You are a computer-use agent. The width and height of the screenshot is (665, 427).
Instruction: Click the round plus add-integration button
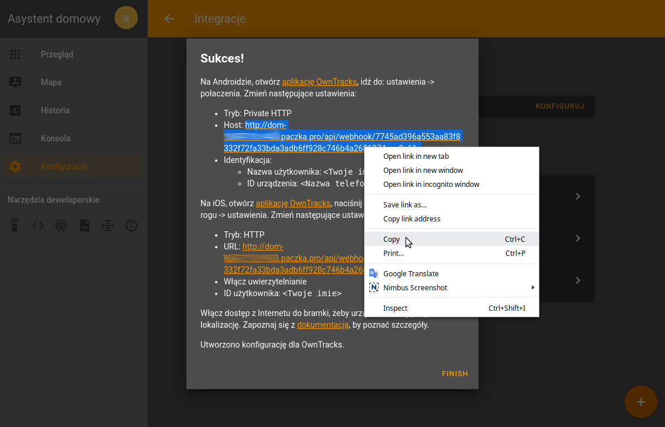(641, 402)
